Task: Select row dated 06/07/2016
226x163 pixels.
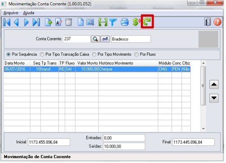Action: pyautogui.click(x=97, y=69)
